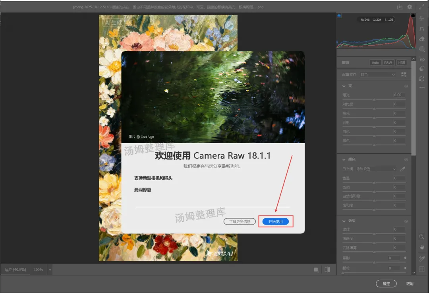Click the Auto adjust button

pyautogui.click(x=375, y=62)
